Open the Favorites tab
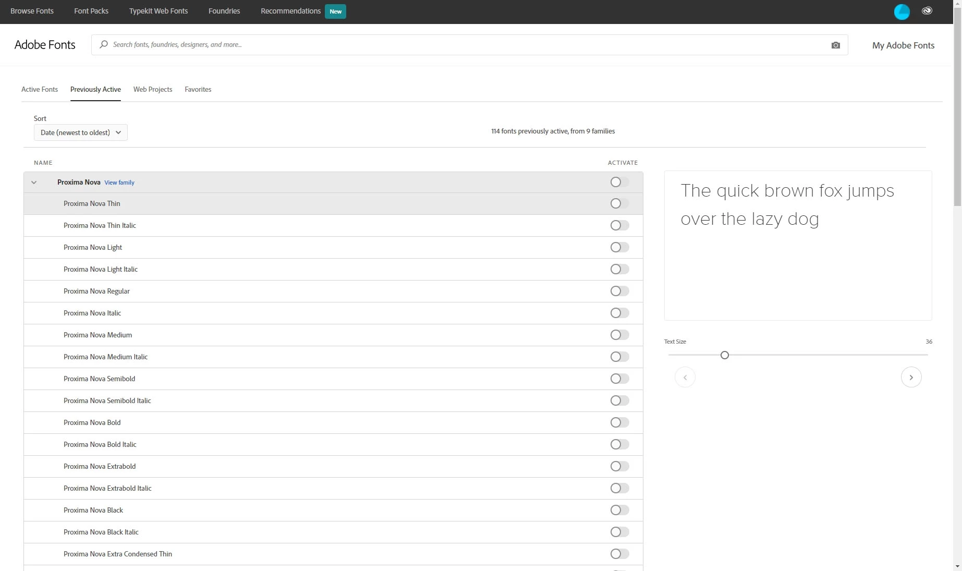The width and height of the screenshot is (962, 571). point(198,89)
